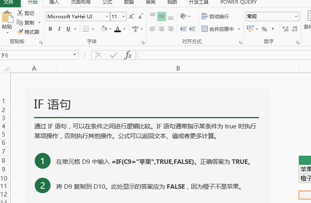Open fill color dropdown arrow
The width and height of the screenshot is (311, 203).
110,29
